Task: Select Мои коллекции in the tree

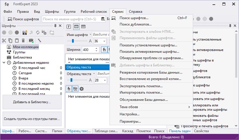Action: click(x=26, y=47)
